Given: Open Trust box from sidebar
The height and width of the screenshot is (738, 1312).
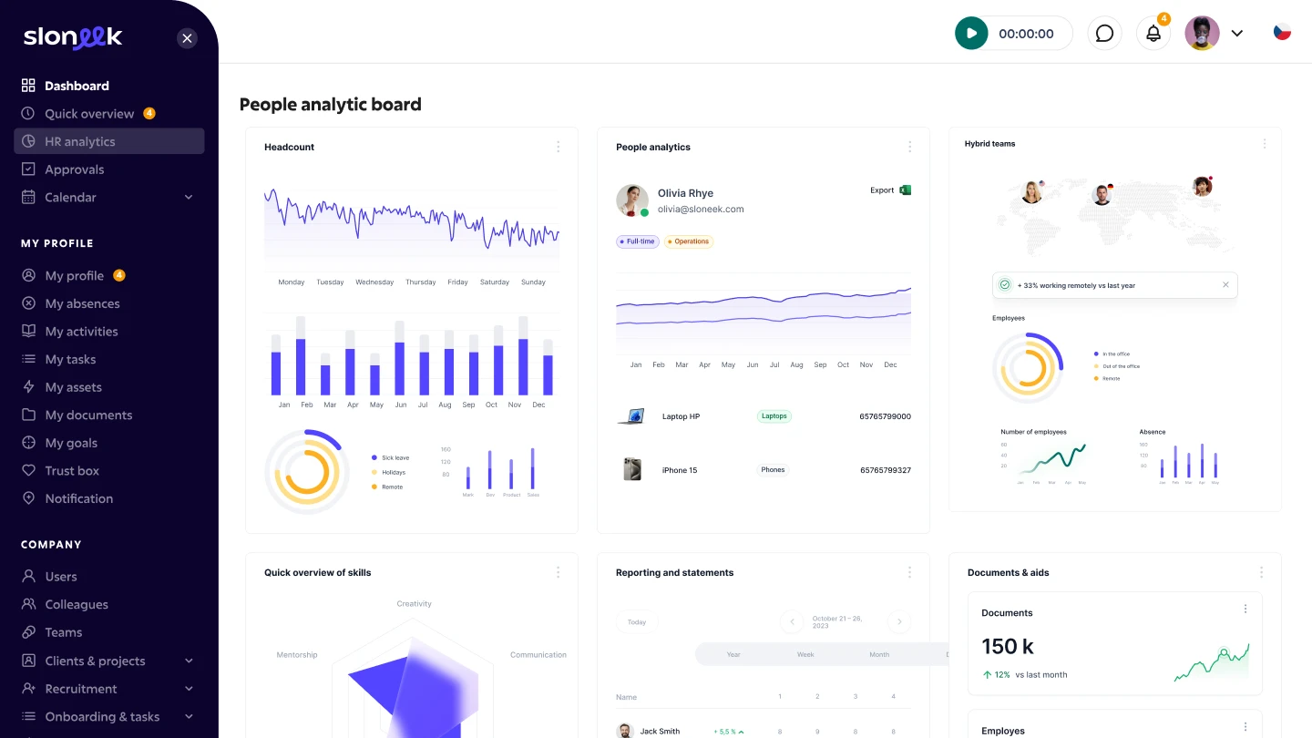Looking at the screenshot, I should [x=72, y=471].
